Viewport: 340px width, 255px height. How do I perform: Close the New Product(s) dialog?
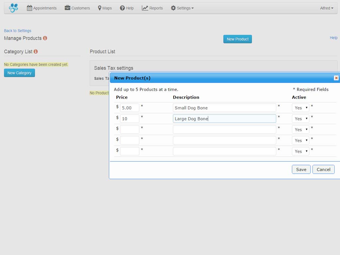pyautogui.click(x=336, y=78)
